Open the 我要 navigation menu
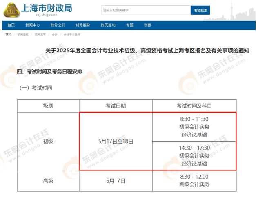The width and height of the screenshot is (256, 197). click(147, 25)
